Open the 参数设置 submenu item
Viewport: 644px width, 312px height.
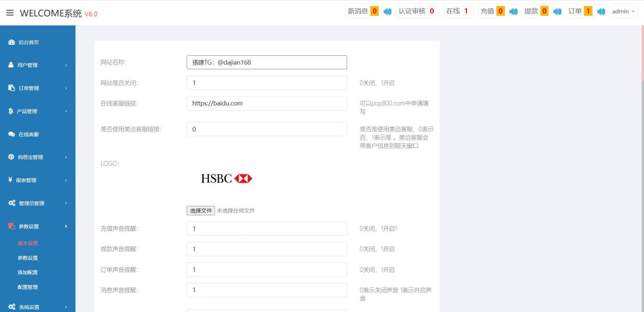point(28,258)
